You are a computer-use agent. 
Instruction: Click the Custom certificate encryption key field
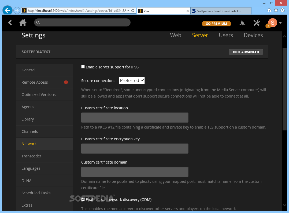(135, 149)
